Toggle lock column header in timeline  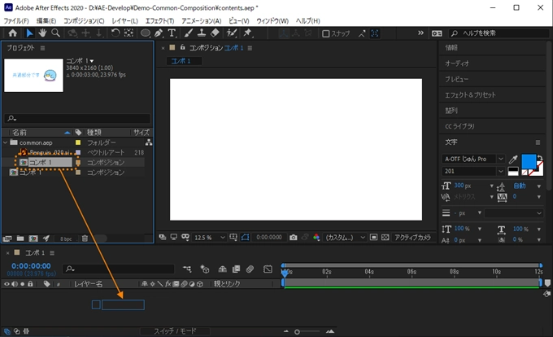pos(30,284)
